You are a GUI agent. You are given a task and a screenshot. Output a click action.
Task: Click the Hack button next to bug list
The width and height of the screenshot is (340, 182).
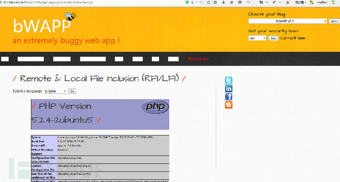tap(335, 21)
